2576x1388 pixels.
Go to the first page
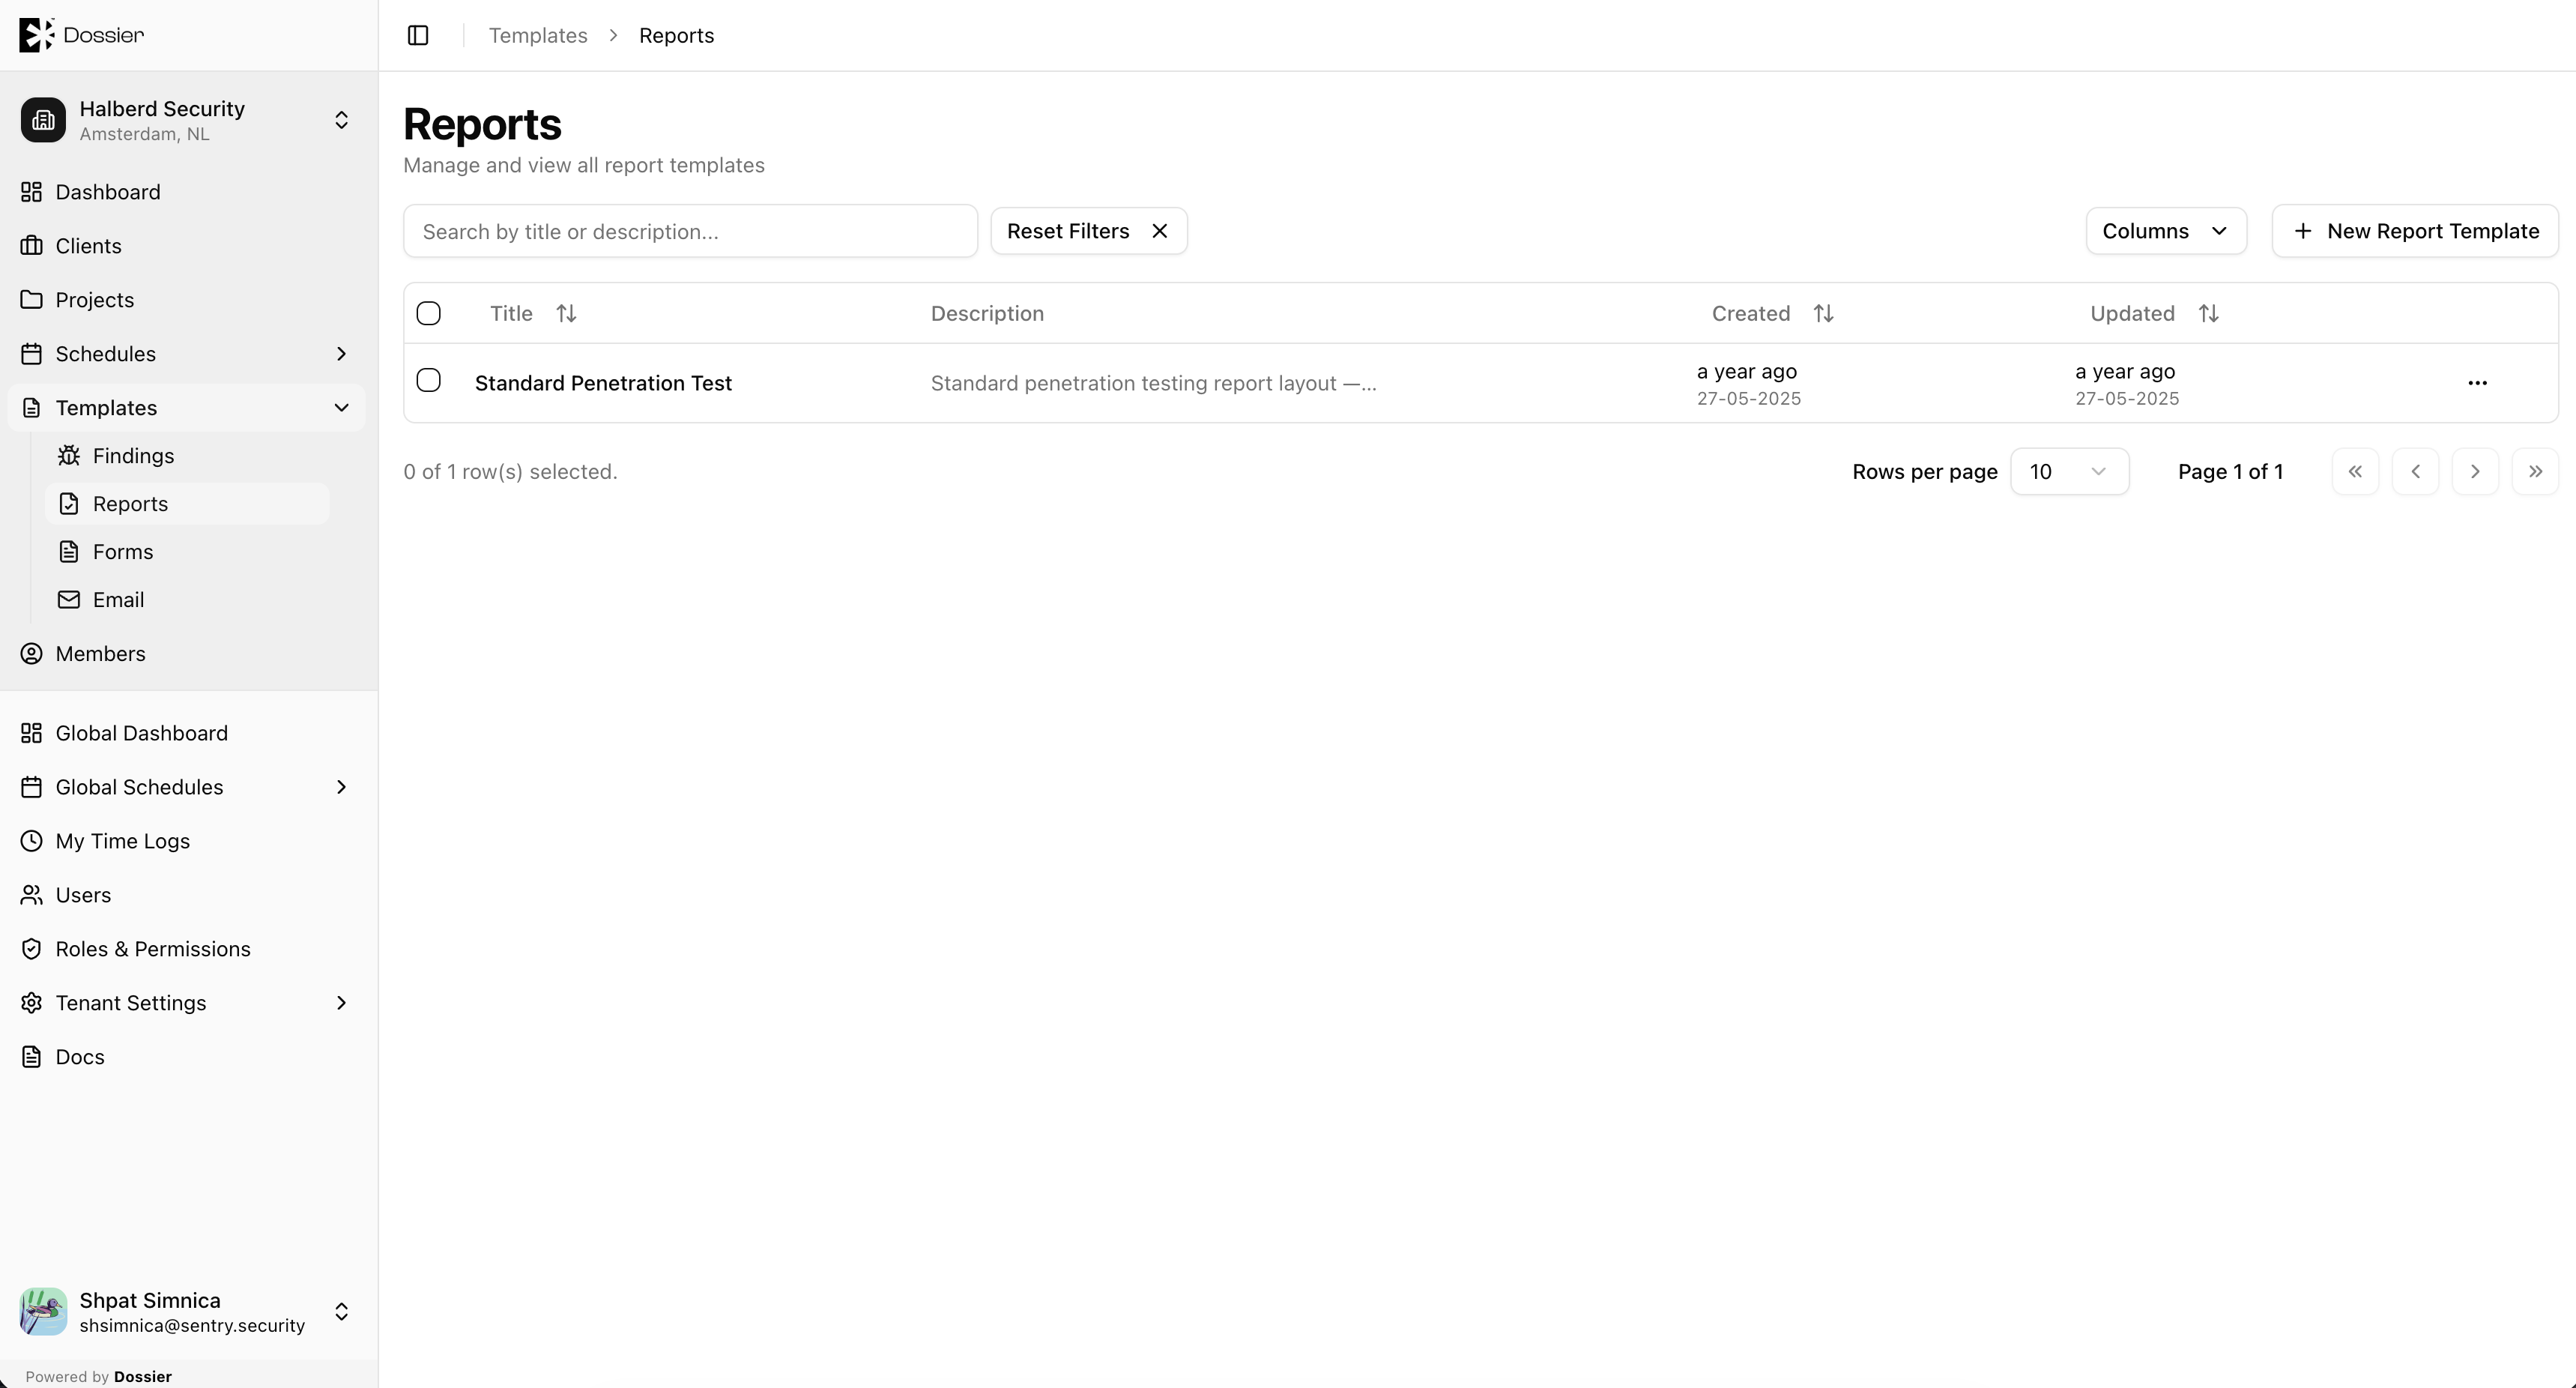click(2355, 472)
